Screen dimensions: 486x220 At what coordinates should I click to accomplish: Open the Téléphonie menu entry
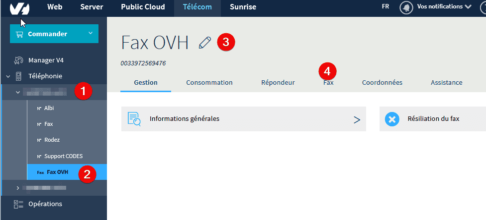pos(45,76)
